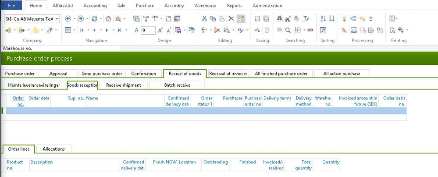Select the highlighted empty order row

206,111
